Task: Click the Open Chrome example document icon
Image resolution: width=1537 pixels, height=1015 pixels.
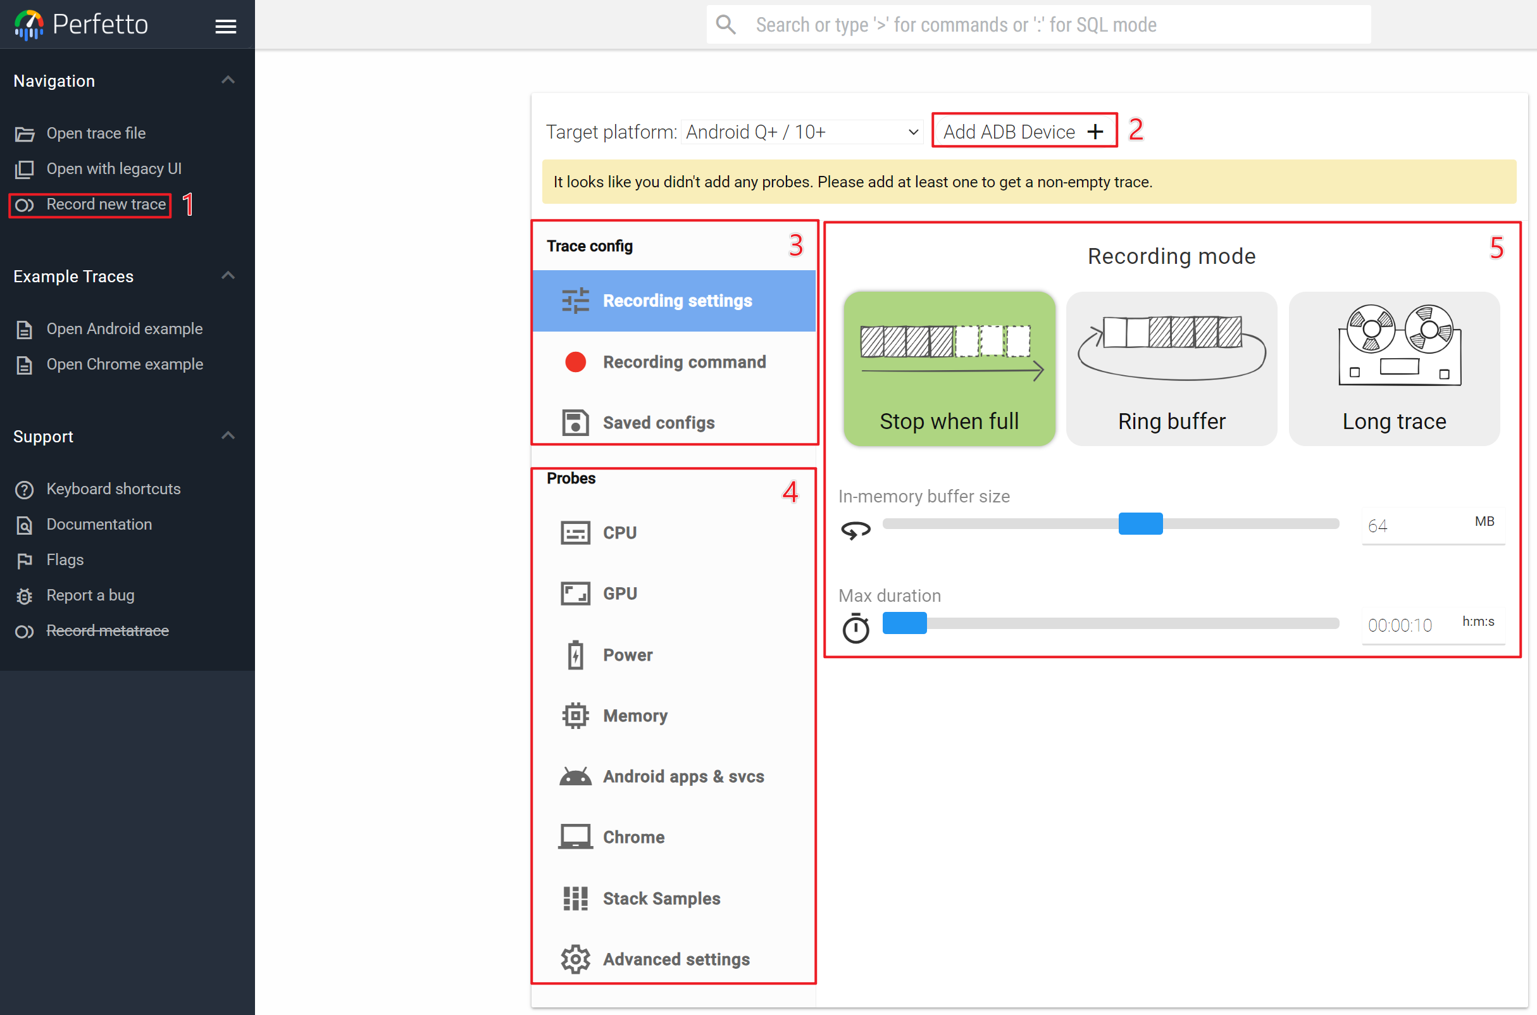Action: point(25,365)
